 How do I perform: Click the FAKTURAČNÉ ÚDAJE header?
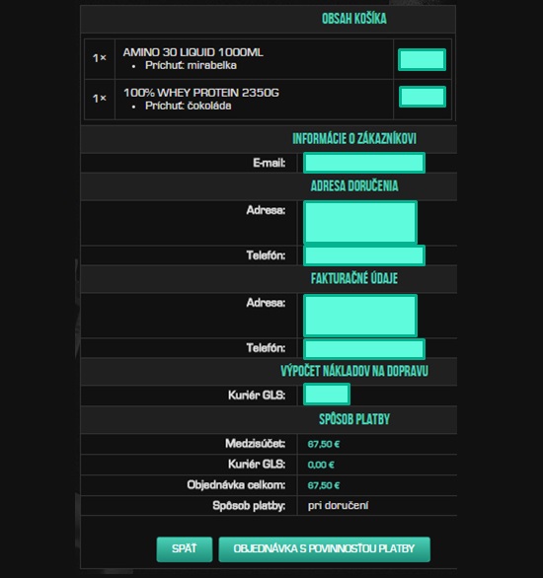(354, 279)
